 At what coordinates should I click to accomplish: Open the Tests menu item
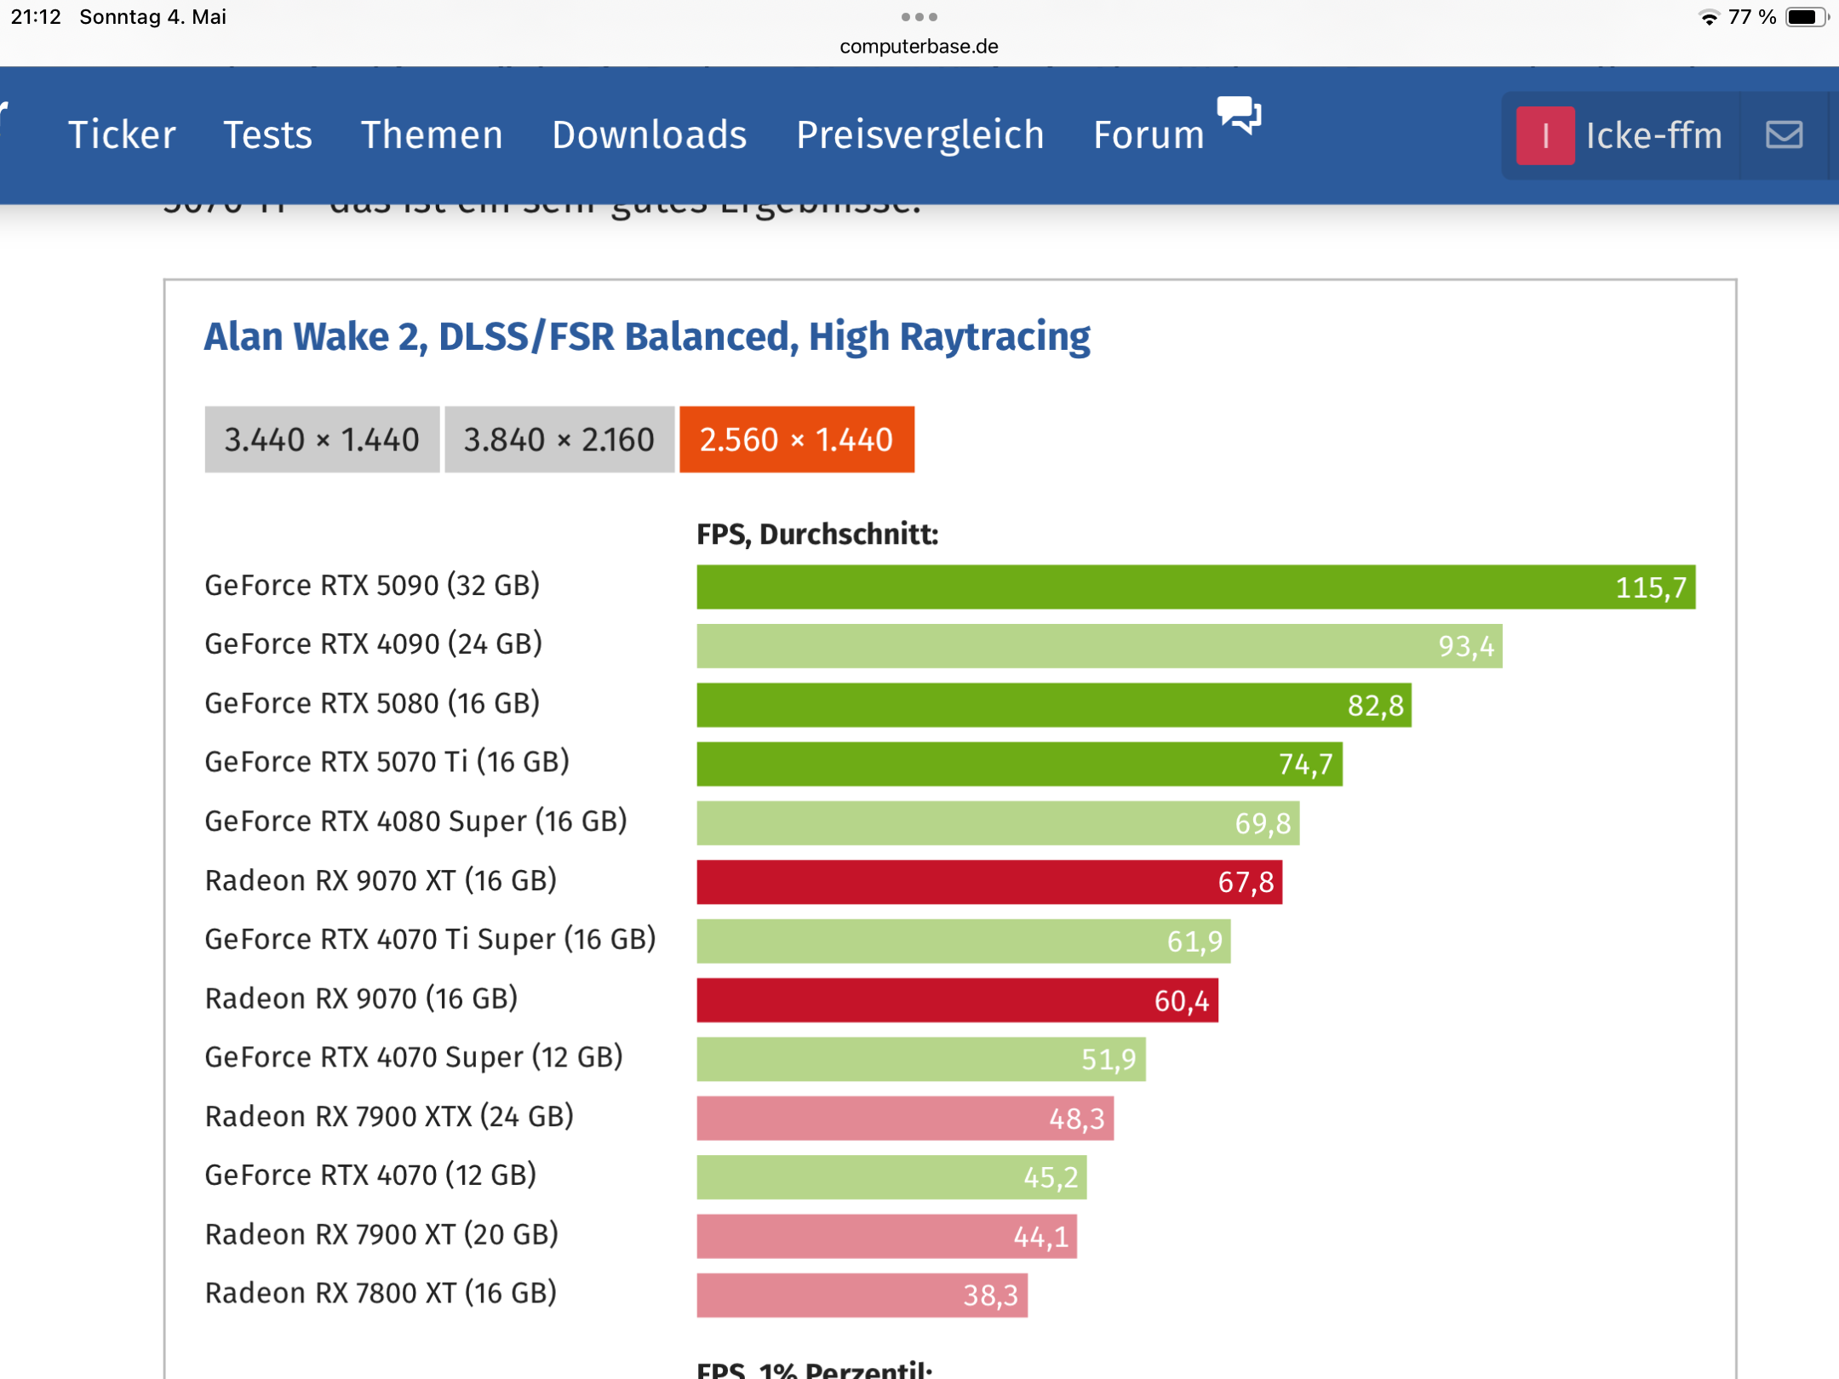[x=267, y=135]
